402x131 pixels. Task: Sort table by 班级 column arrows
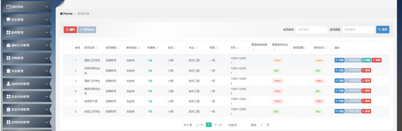(217, 48)
